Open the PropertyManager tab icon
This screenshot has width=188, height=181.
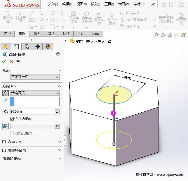click(16, 47)
